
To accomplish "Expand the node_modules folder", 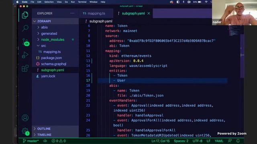I will [55, 40].
